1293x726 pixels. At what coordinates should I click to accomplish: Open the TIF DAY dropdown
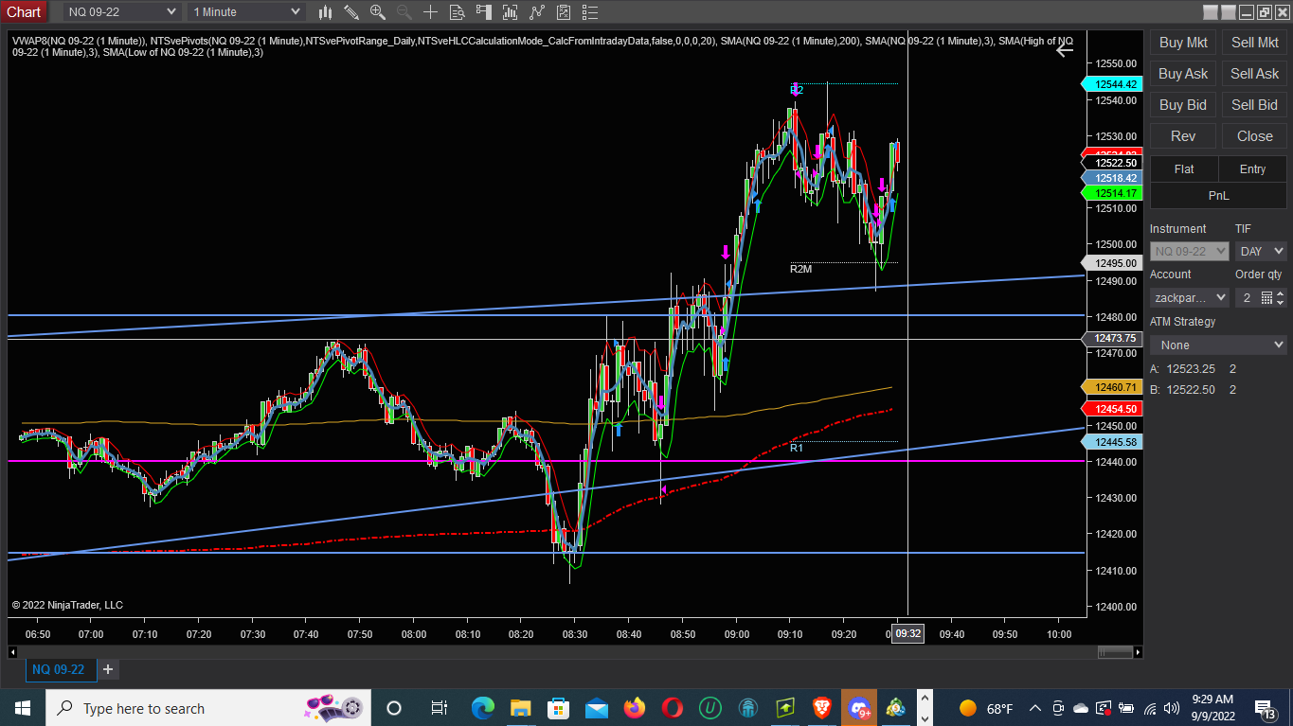pyautogui.click(x=1261, y=251)
